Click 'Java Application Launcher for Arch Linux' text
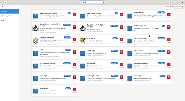 tap(146, 28)
